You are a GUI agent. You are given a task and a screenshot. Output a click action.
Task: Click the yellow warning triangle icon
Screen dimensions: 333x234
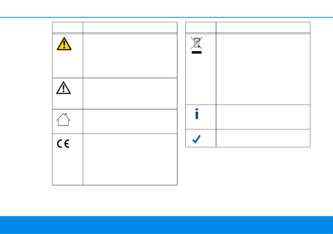[64, 44]
